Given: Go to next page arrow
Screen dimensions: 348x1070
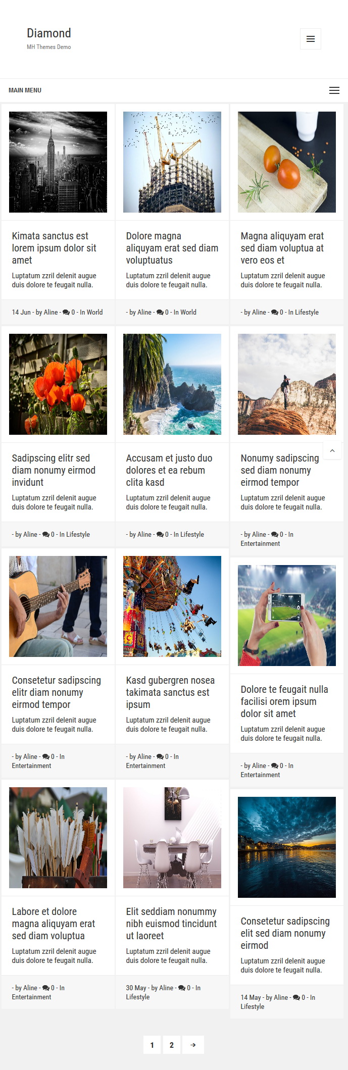Looking at the screenshot, I should pyautogui.click(x=193, y=1045).
